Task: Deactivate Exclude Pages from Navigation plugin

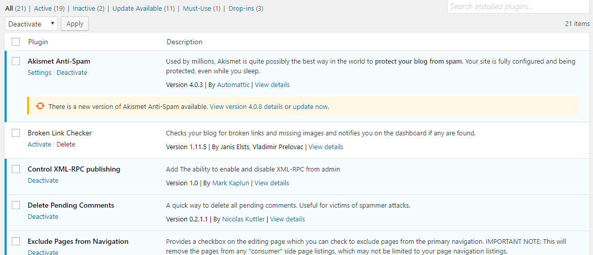Action: 43,252
